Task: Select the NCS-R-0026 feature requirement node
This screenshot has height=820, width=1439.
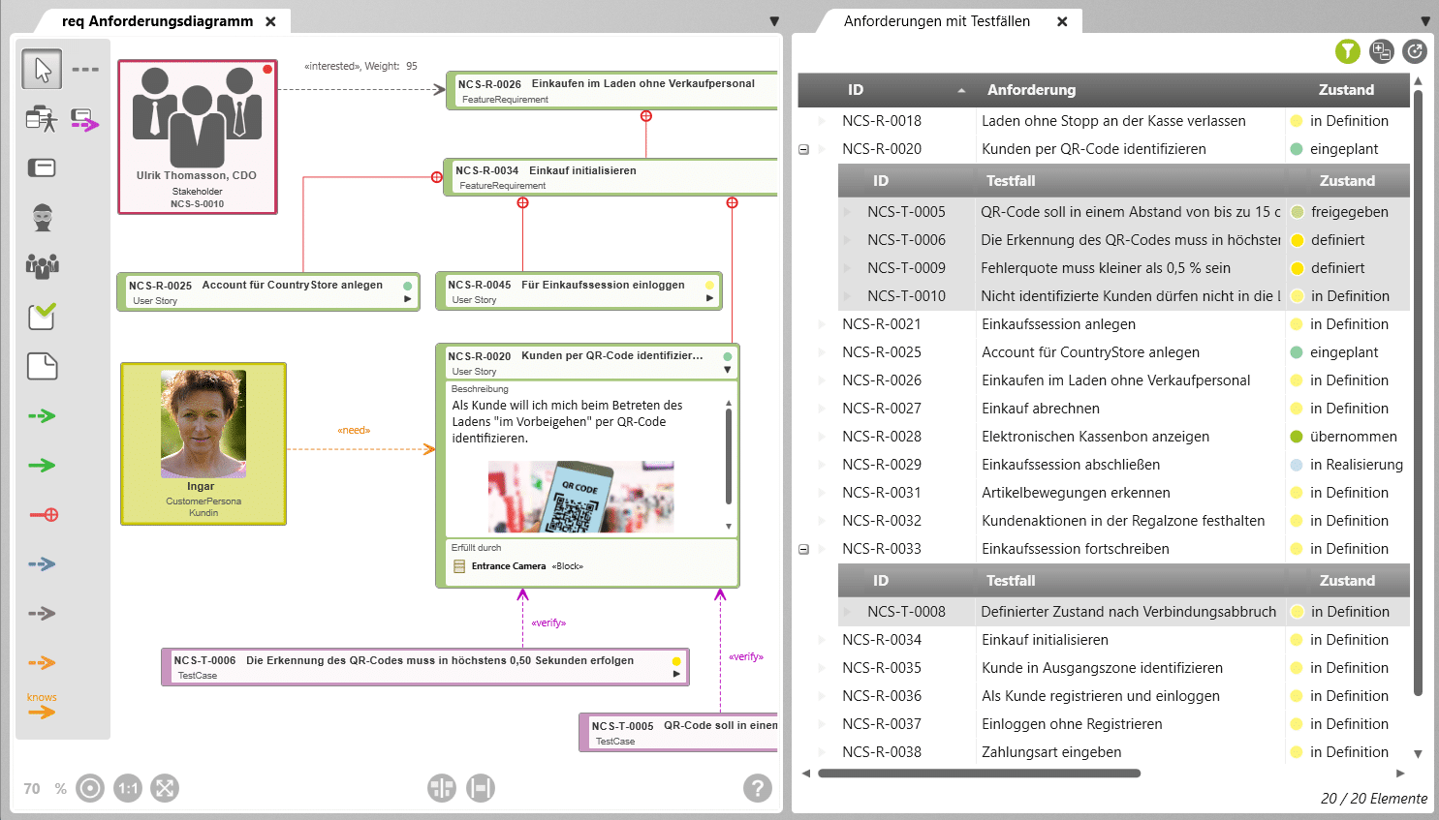Action: [611, 91]
